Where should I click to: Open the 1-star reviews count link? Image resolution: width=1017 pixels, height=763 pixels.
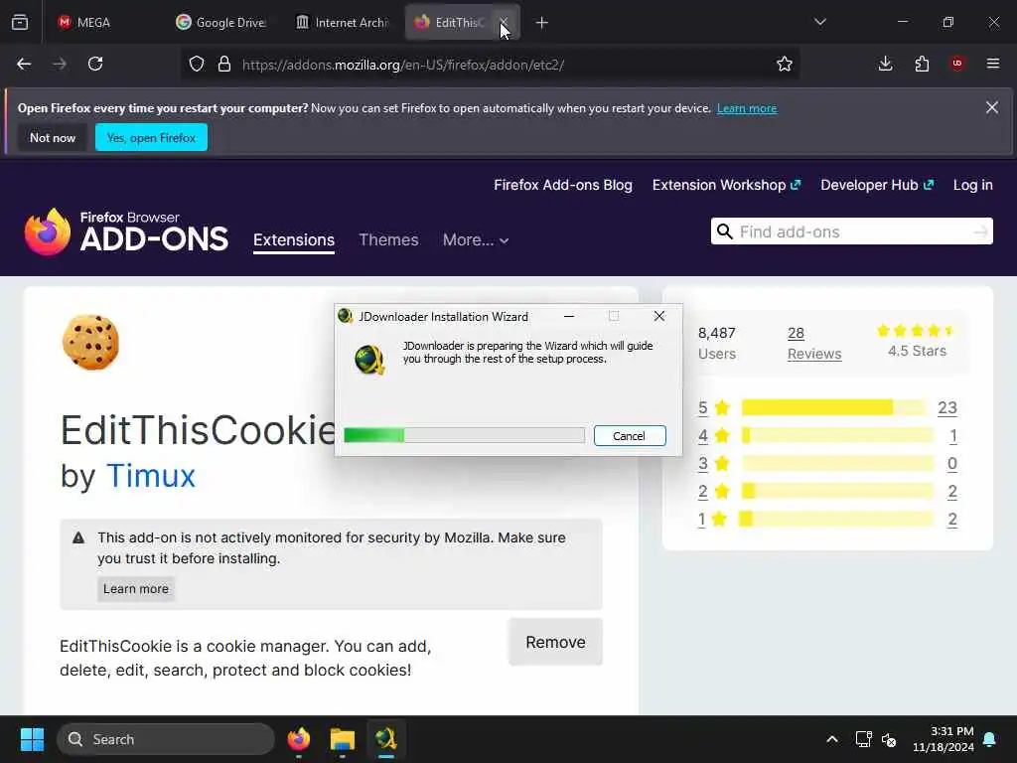tap(952, 519)
